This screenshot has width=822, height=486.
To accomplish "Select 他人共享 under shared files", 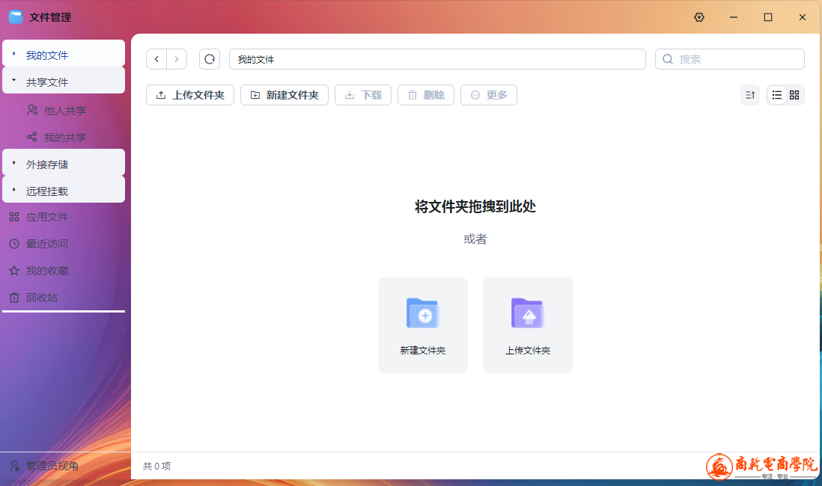I will point(64,111).
